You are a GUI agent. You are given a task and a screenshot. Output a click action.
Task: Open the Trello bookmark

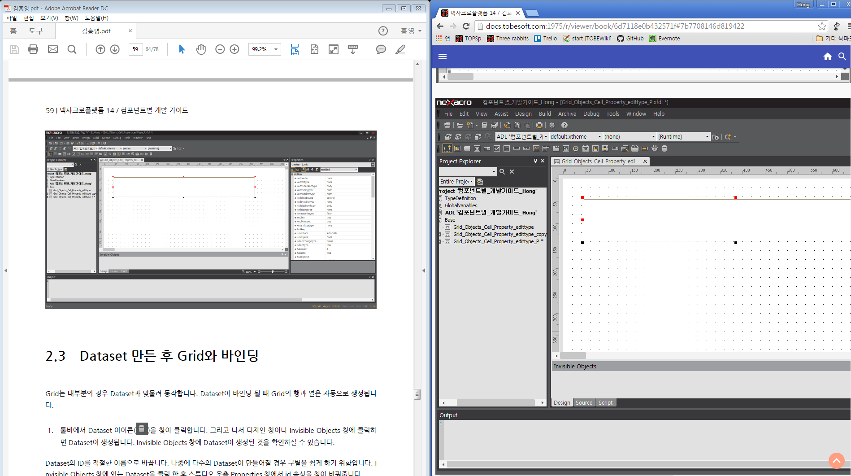tap(546, 39)
